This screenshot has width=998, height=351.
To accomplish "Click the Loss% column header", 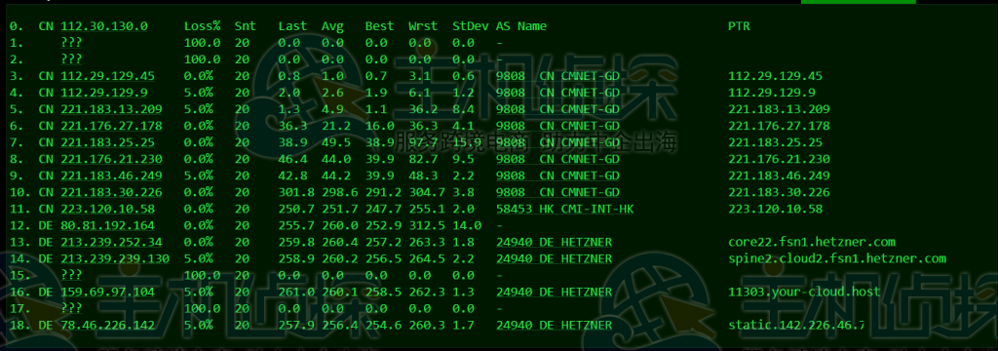I will 203,26.
